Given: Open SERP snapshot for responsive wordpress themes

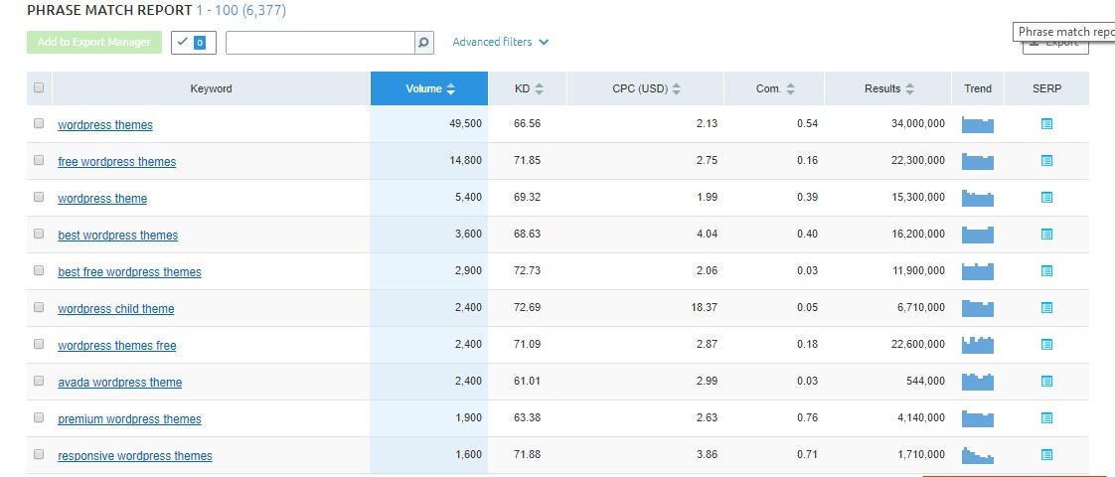Looking at the screenshot, I should 1046,455.
